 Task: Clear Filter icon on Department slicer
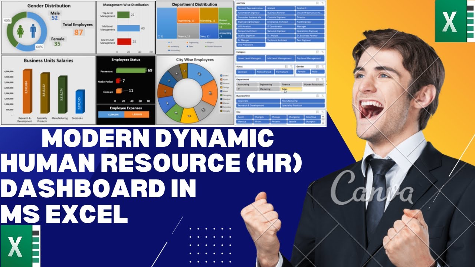coord(322,79)
